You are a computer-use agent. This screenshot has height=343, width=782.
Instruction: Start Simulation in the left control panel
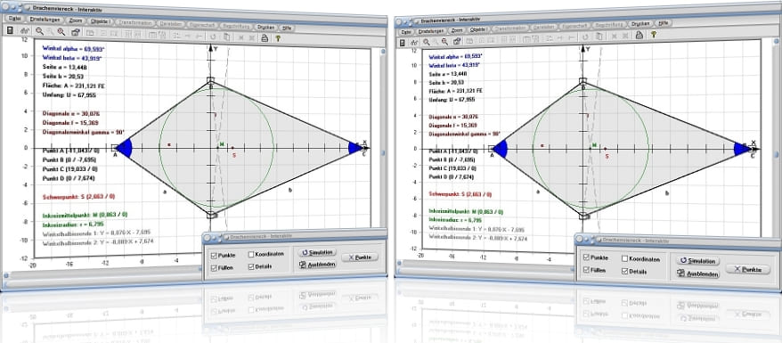[x=317, y=252]
